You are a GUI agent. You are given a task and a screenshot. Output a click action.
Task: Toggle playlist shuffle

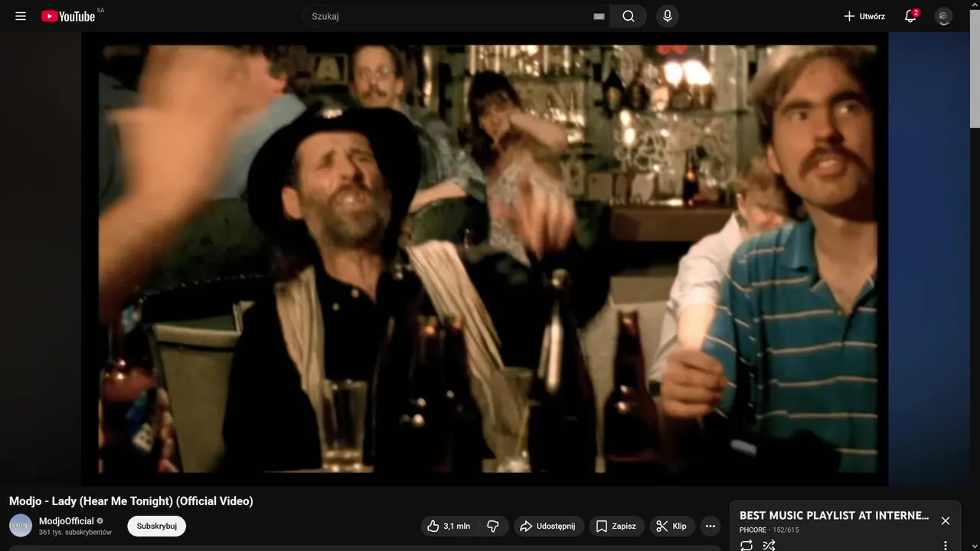[x=769, y=546]
